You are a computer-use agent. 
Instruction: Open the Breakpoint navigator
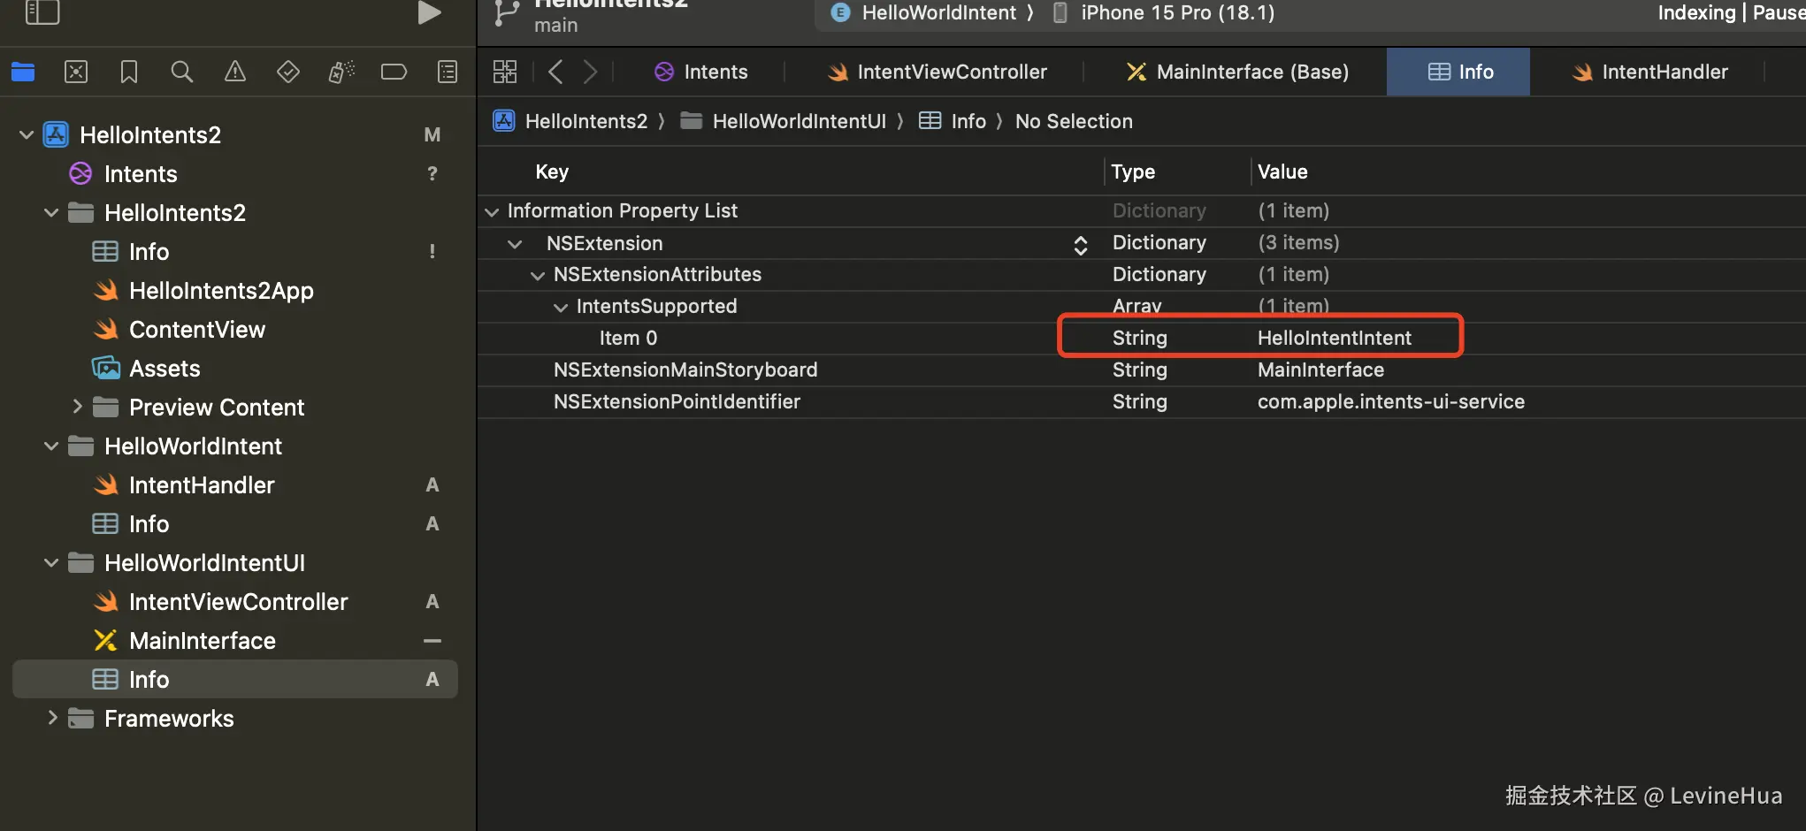tap(394, 72)
